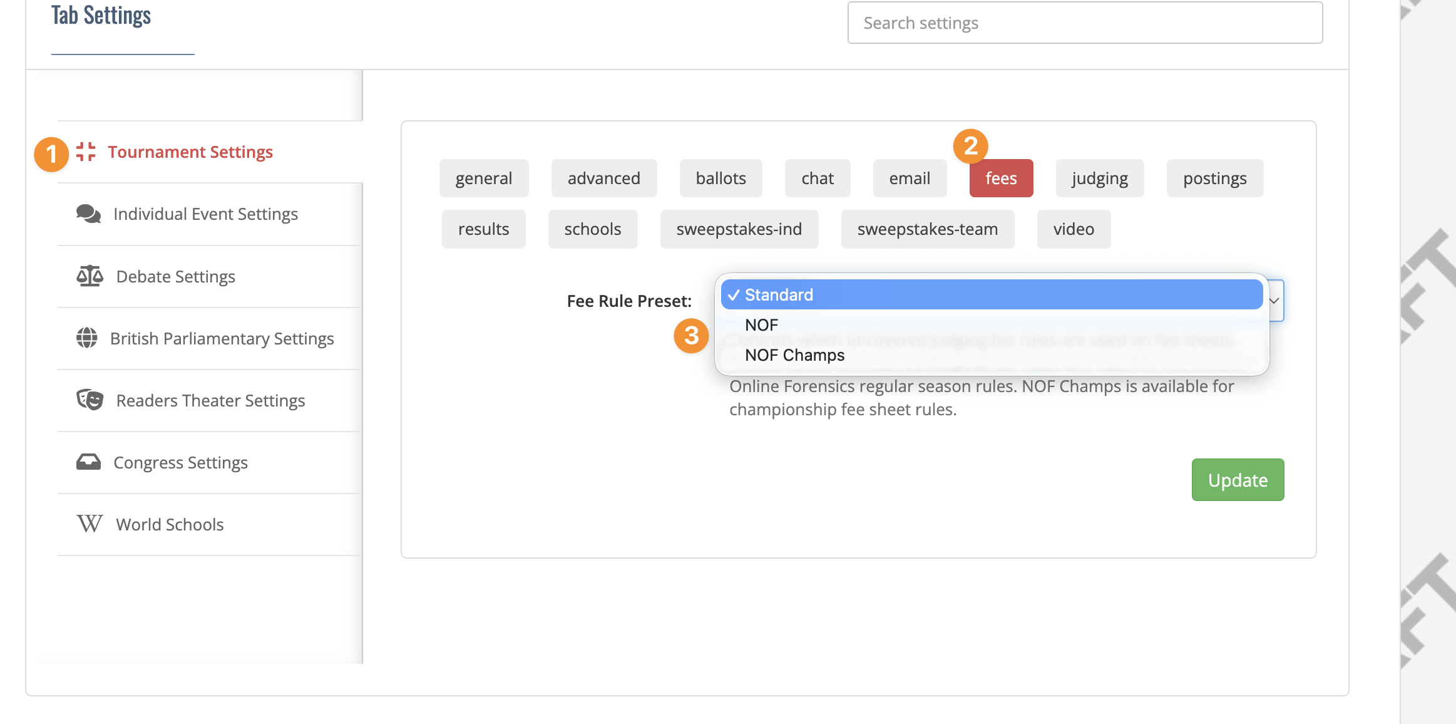Viewport: 1456px width, 724px height.
Task: Switch to the judging tab
Action: point(1100,178)
